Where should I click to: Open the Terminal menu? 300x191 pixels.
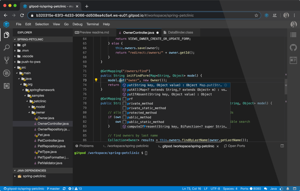coord(92,24)
